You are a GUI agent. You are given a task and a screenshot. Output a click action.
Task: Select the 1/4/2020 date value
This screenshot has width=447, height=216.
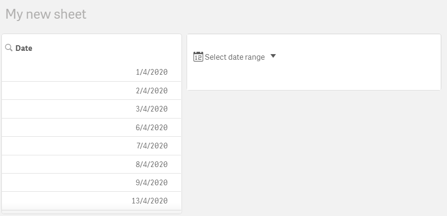tap(152, 72)
